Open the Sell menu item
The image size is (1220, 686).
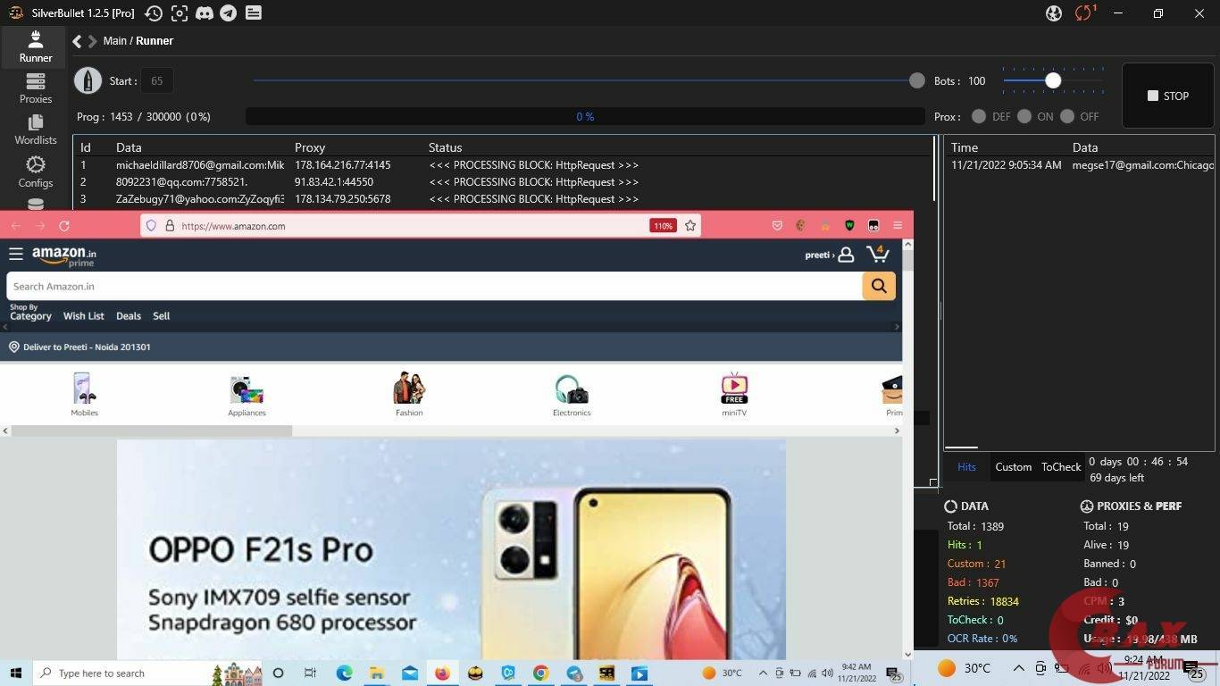pyautogui.click(x=161, y=316)
